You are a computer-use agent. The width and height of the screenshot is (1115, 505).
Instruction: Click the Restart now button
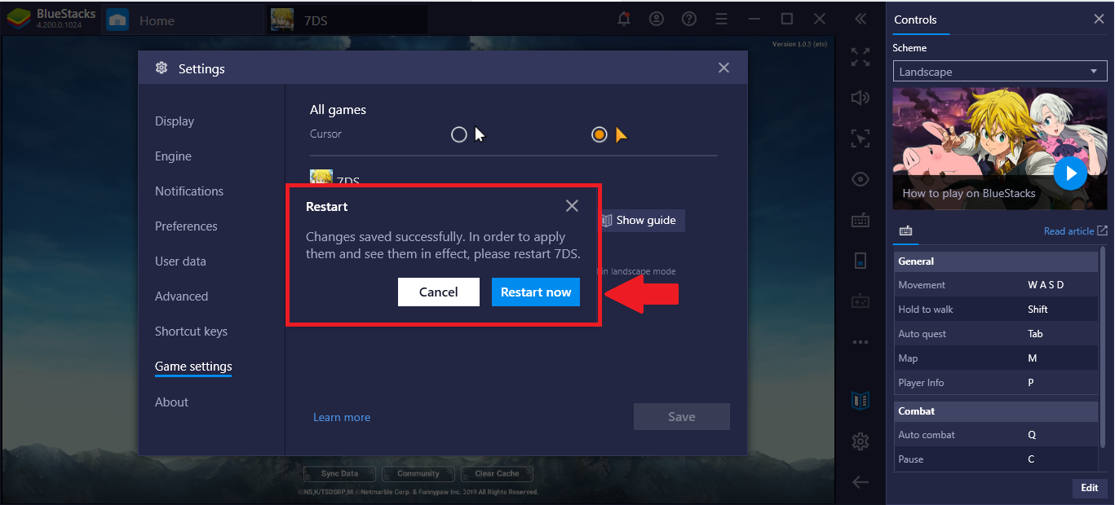point(536,292)
